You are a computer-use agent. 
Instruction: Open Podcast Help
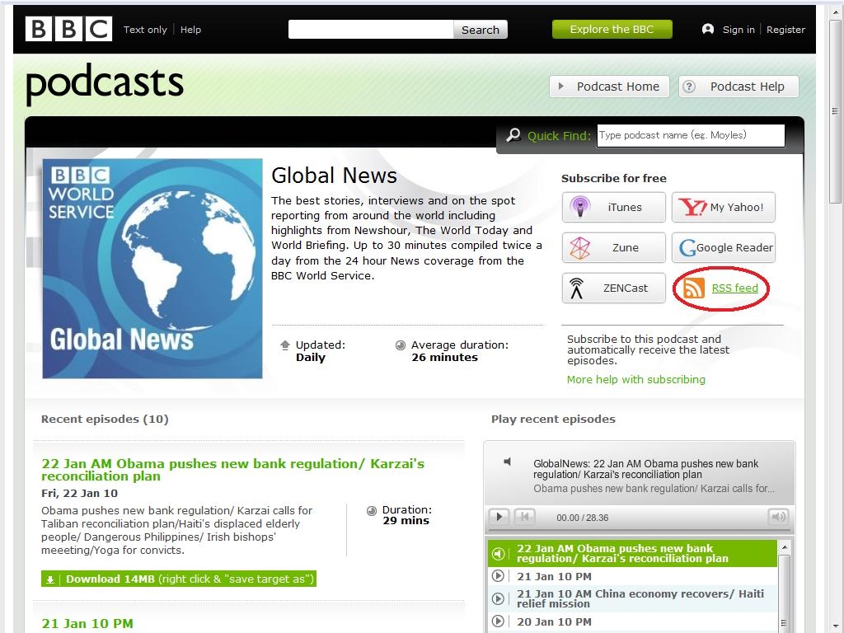[738, 86]
